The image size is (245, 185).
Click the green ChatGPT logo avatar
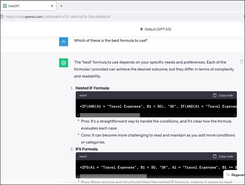[x=63, y=63]
